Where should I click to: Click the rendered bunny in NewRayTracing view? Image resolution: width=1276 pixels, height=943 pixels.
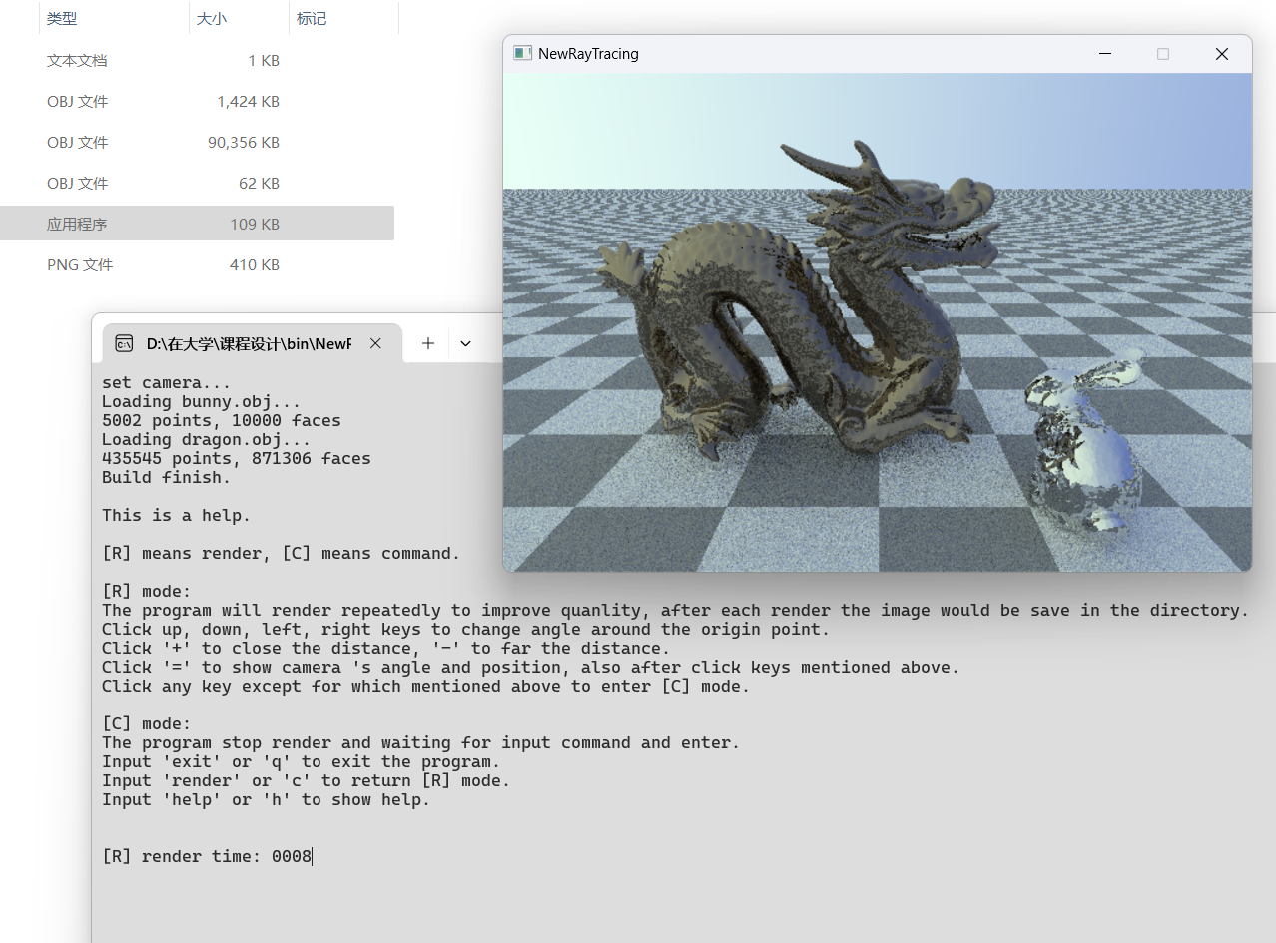point(1086,444)
